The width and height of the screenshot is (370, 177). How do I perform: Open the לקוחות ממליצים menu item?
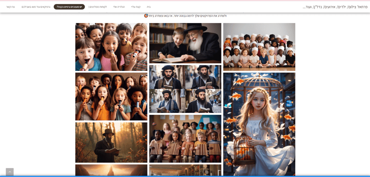pos(98,7)
